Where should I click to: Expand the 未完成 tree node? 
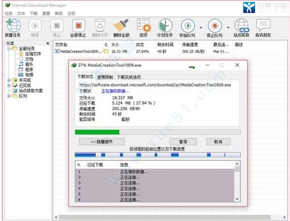9,80
